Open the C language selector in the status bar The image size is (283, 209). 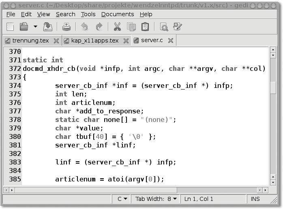[x=122, y=199]
